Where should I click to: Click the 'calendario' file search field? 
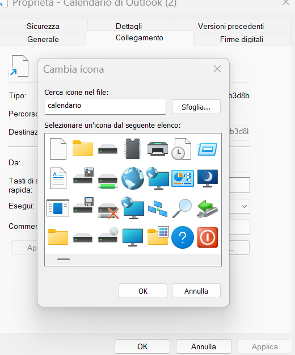click(105, 107)
